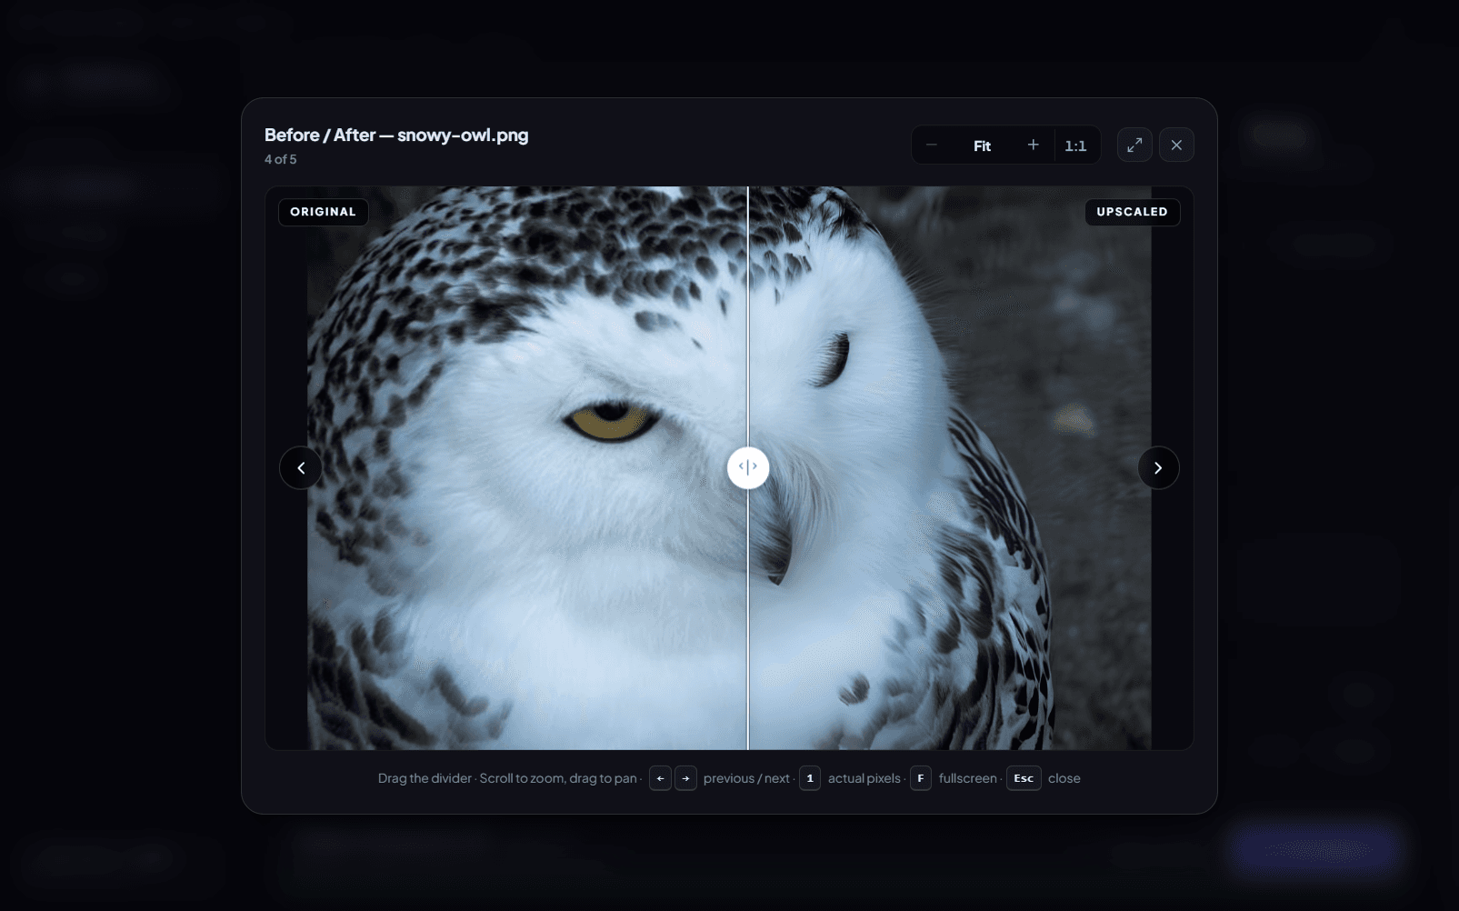Screen dimensions: 1459x911
Task: Click the comparison divider handle
Action: [x=748, y=467]
